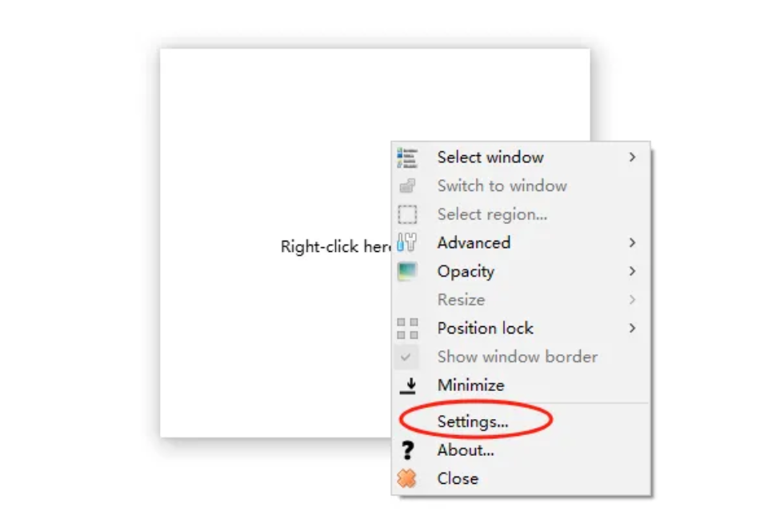Viewport: 764px width, 511px height.
Task: Click the Position lock grid icon
Action: (x=407, y=329)
